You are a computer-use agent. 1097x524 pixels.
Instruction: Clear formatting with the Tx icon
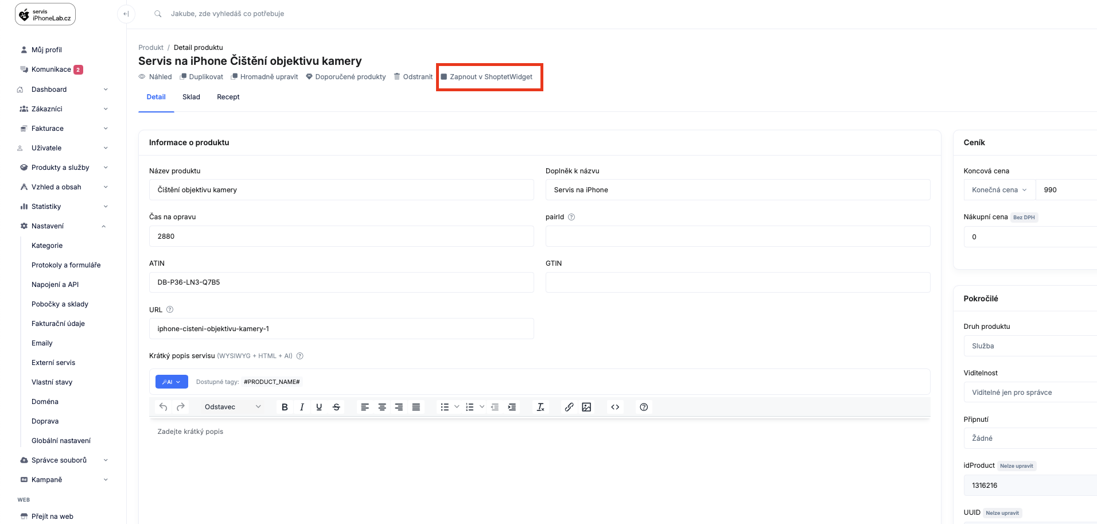[540, 407]
